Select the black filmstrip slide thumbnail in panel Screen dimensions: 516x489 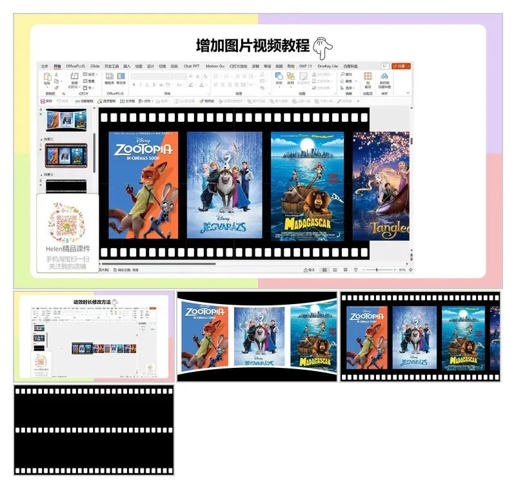[66, 186]
